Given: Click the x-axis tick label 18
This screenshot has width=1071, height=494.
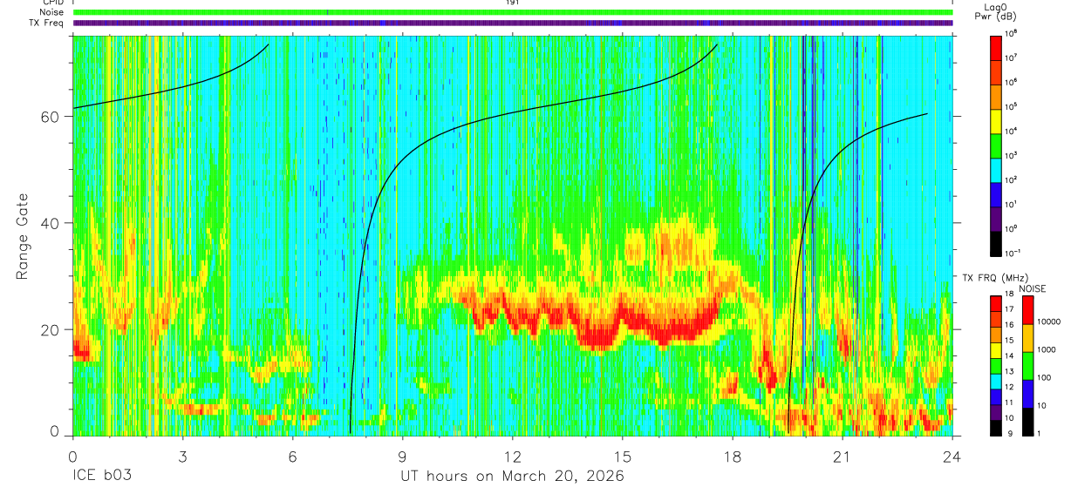Looking at the screenshot, I should [x=732, y=457].
